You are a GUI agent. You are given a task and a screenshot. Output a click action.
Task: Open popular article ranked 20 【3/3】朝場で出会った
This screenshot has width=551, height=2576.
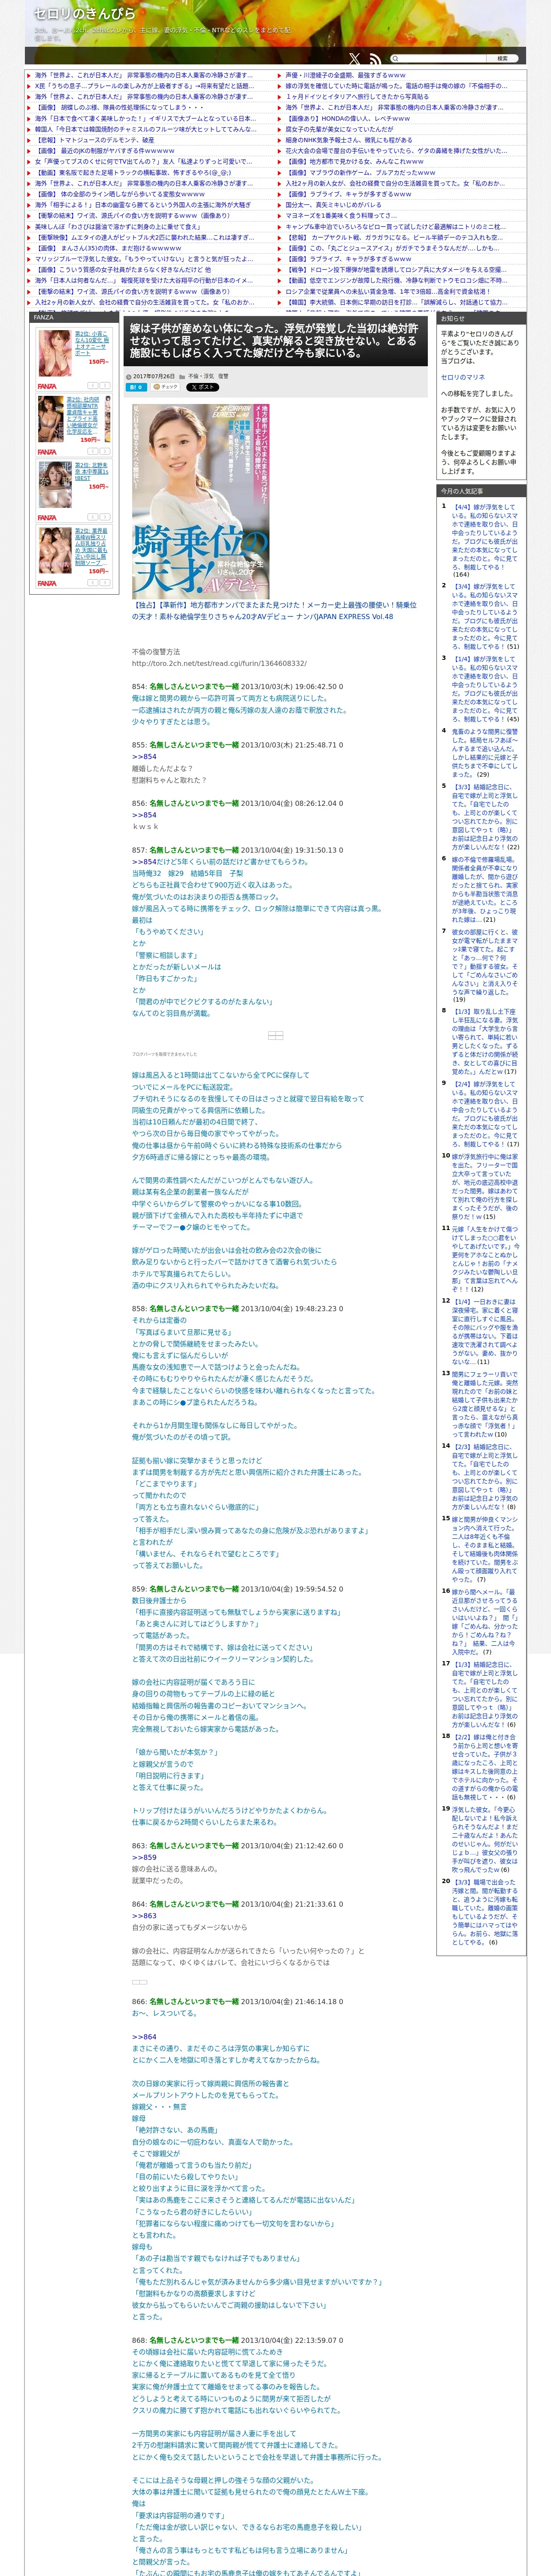tap(485, 1911)
